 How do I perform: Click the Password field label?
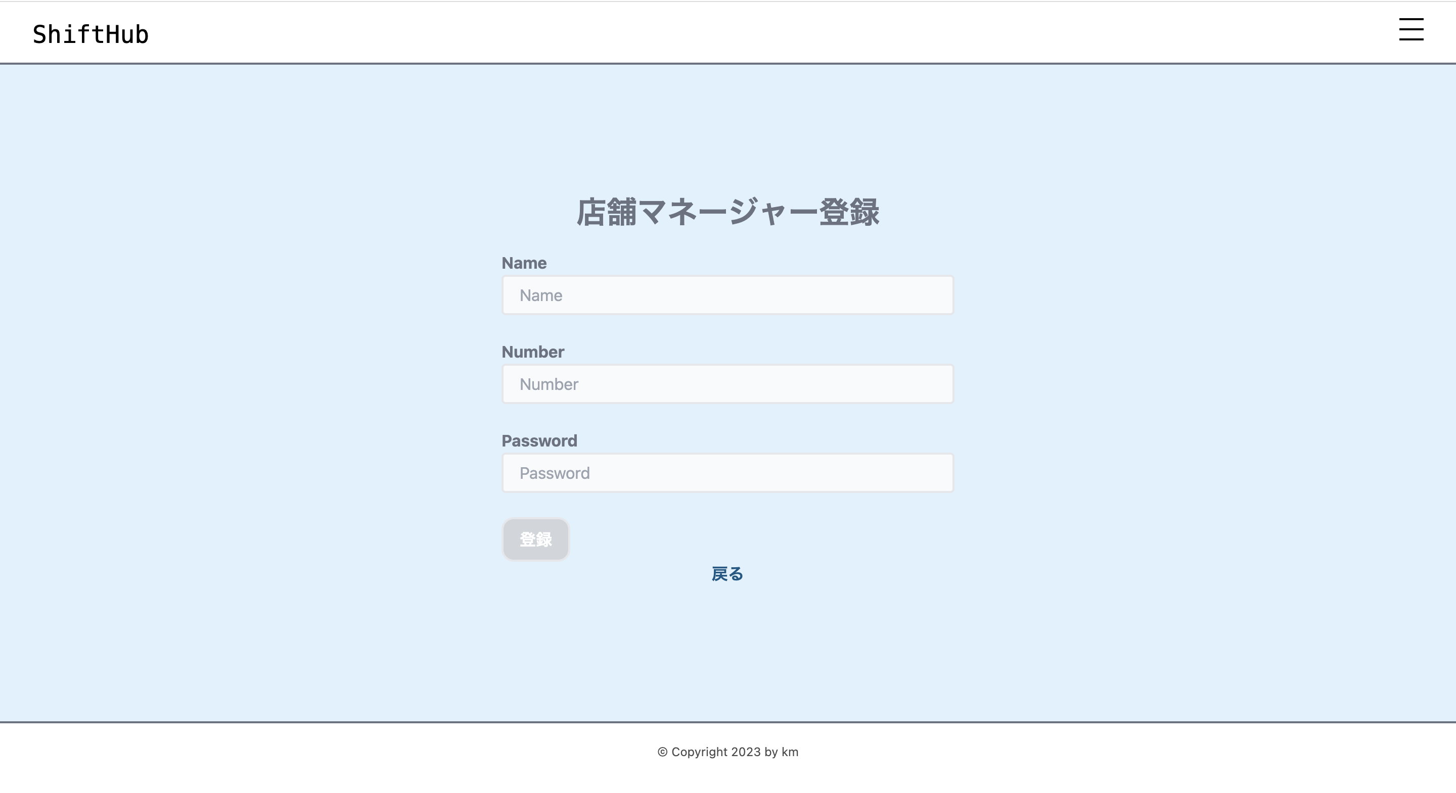coord(540,440)
